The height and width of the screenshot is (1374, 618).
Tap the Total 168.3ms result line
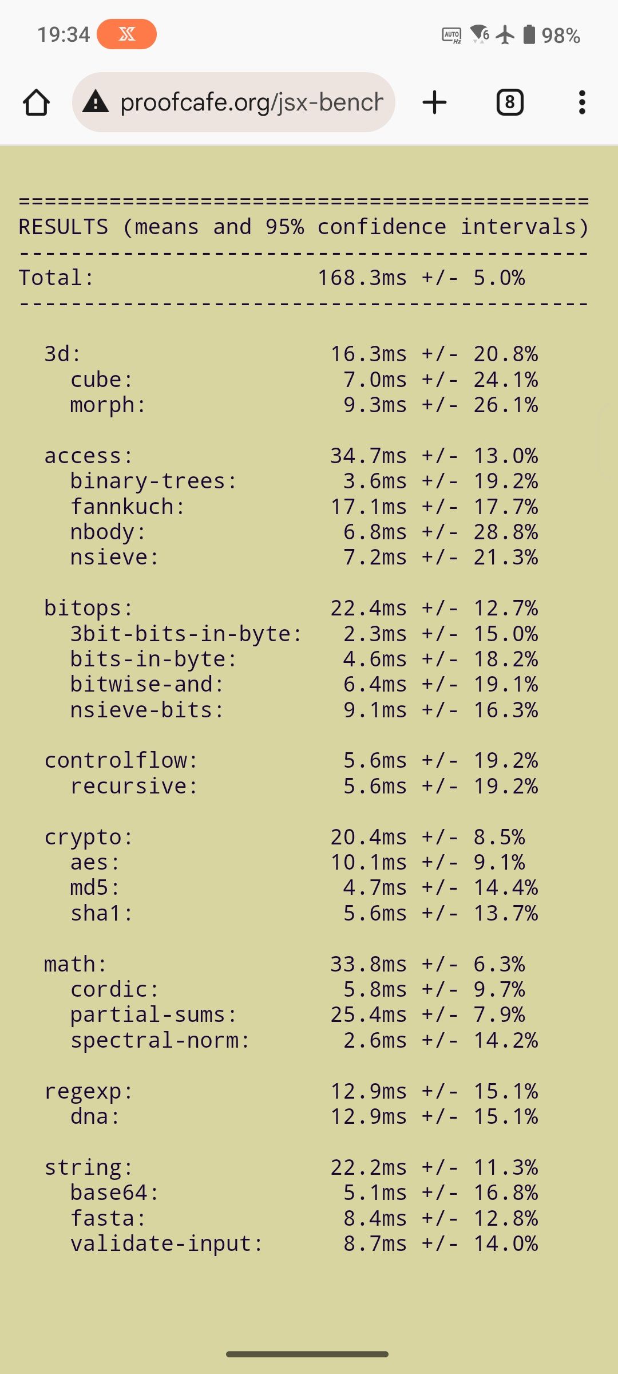coord(272,278)
